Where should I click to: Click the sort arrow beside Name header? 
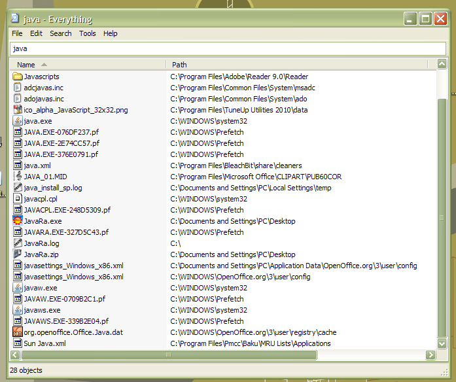point(44,64)
